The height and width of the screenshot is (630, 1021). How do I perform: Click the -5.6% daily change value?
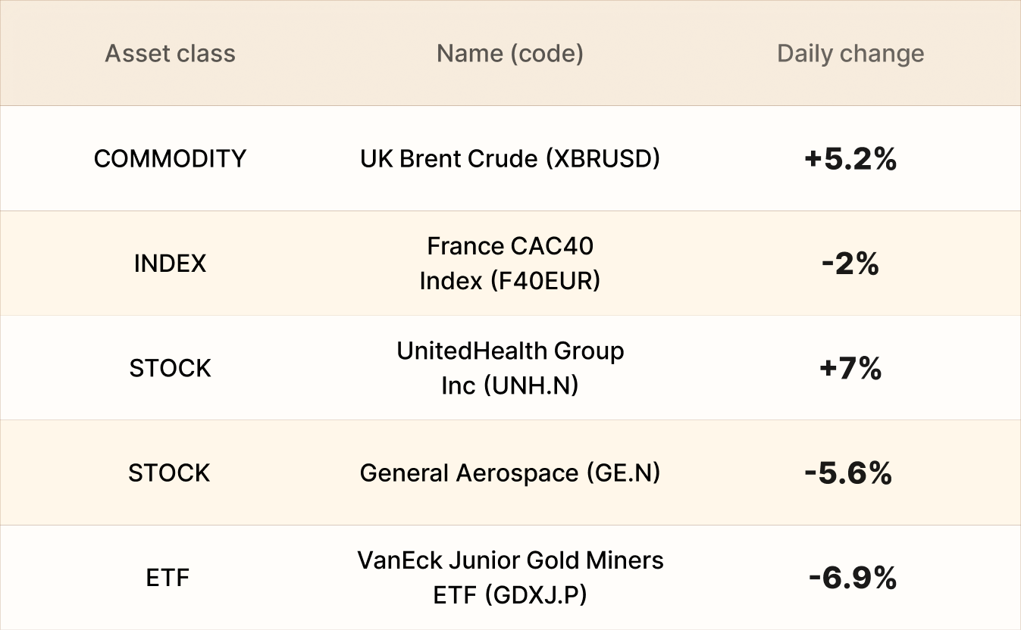coord(848,473)
